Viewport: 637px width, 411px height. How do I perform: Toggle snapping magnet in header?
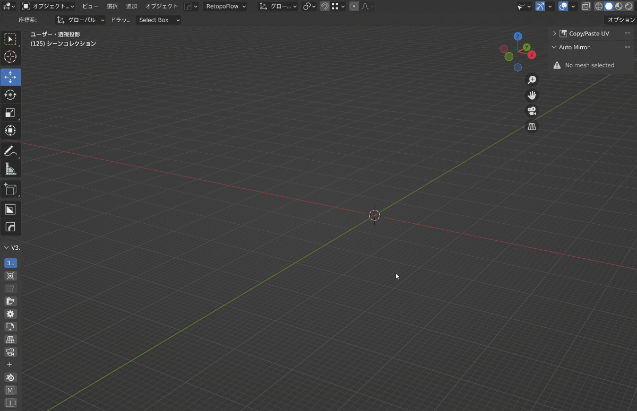pos(325,6)
